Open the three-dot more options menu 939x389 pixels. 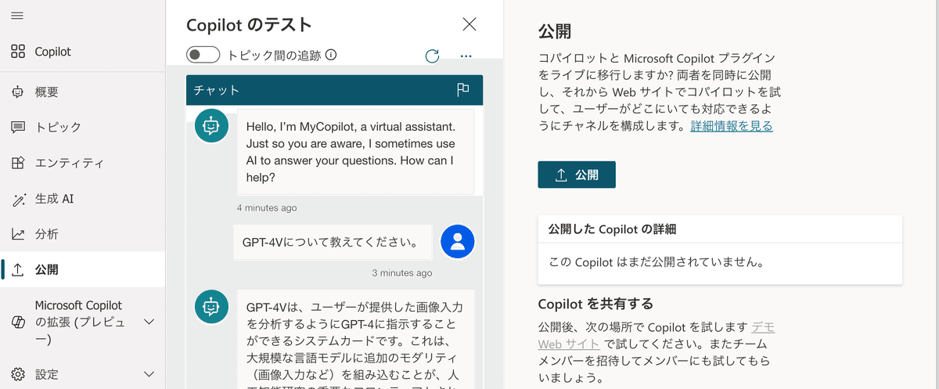point(466,56)
